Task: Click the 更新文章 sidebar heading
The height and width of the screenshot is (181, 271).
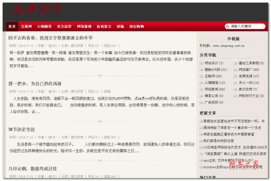Action: pos(208,113)
